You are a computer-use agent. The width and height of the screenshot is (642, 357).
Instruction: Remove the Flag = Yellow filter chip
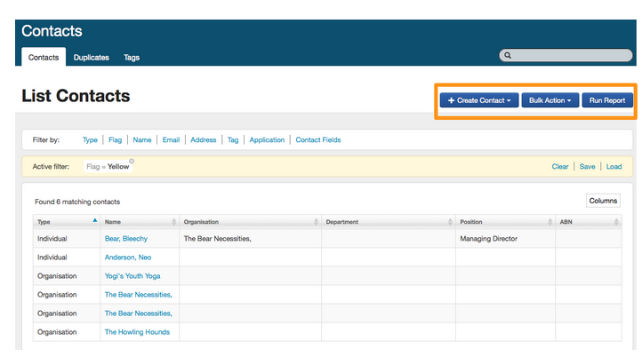tap(132, 161)
